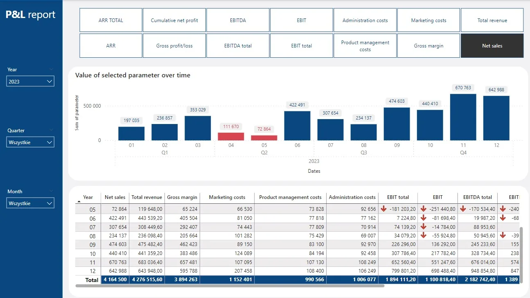The height and width of the screenshot is (298, 530).
Task: Select the Product management costs tile
Action: pos(365,46)
